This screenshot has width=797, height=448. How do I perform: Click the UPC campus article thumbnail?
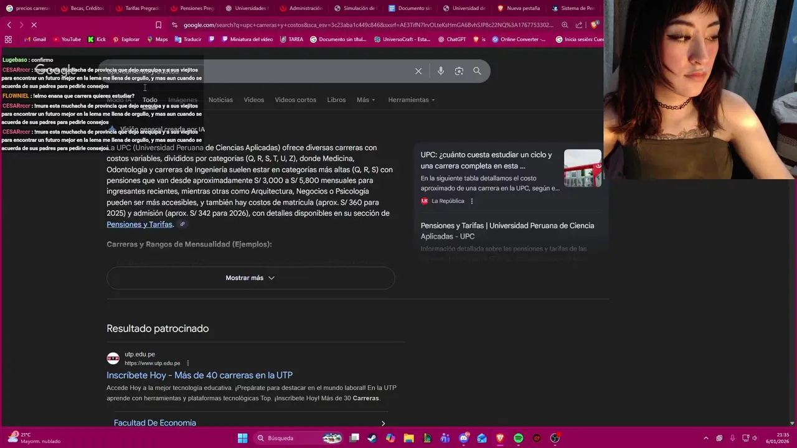coord(583,168)
